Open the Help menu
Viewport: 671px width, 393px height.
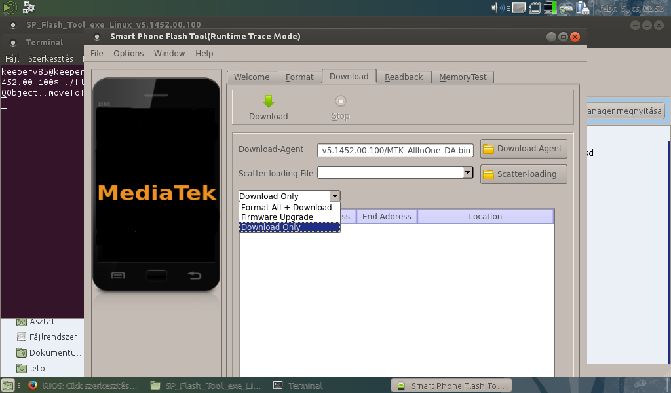(204, 54)
